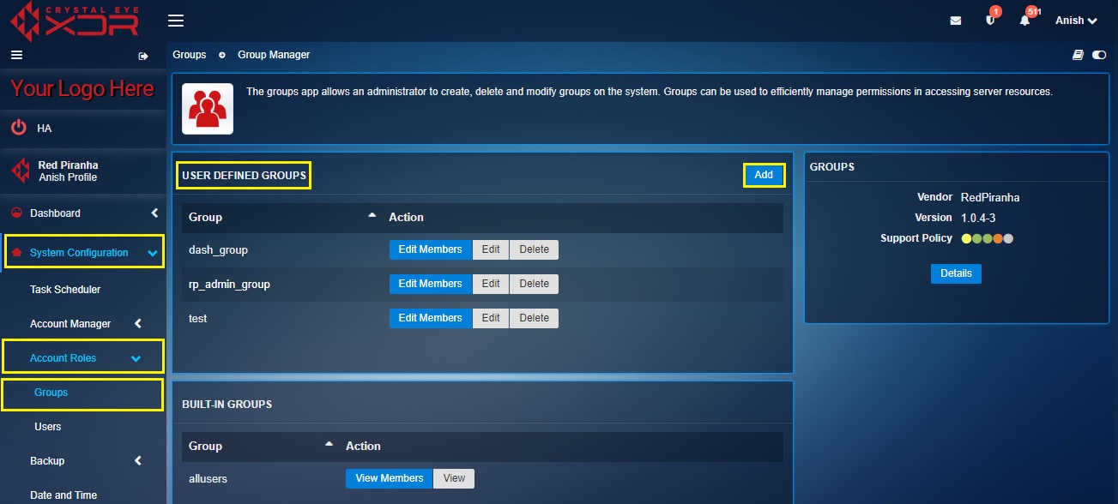This screenshot has width=1118, height=504.
Task: Click the version value 1.0.4-3
Action: [x=978, y=218]
